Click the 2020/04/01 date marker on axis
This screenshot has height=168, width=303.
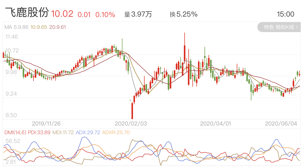pyautogui.click(x=216, y=123)
